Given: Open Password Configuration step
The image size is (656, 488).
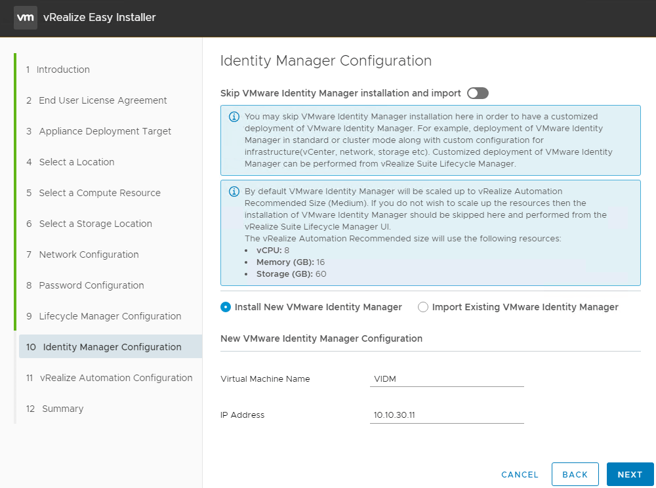Looking at the screenshot, I should click(x=91, y=285).
